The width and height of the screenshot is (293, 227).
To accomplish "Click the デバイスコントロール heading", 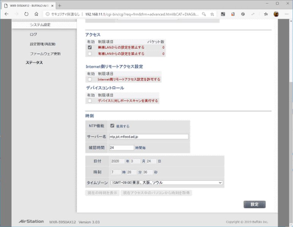I will 105,88.
